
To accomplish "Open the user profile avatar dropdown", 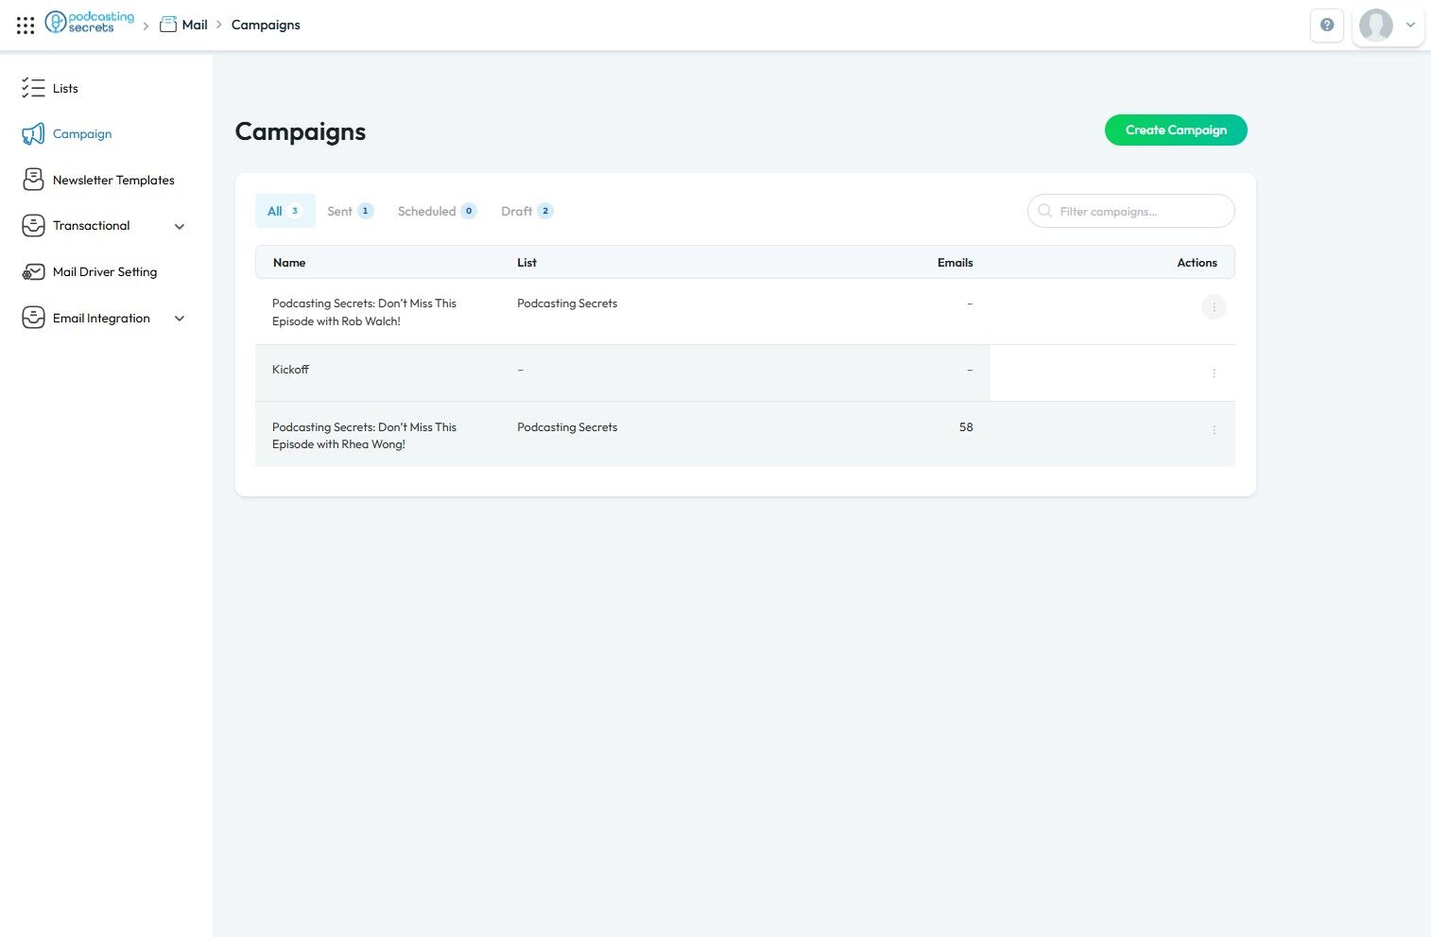I will [x=1388, y=26].
